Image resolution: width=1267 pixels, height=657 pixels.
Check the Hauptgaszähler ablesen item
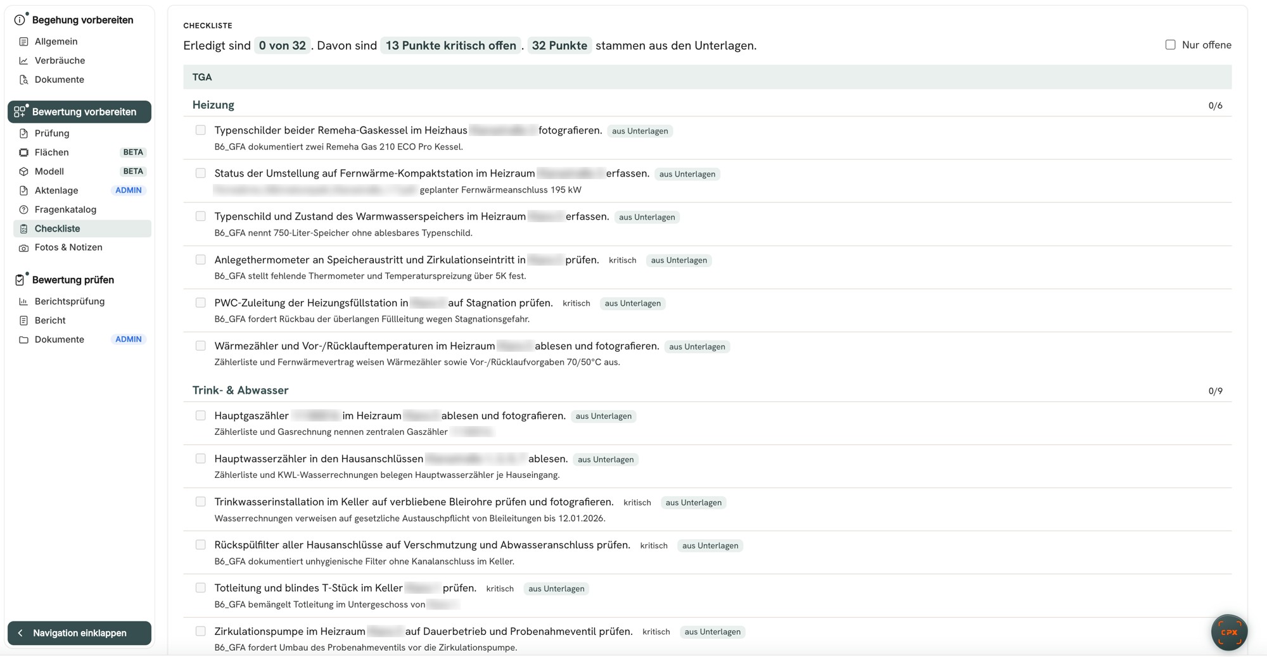[200, 416]
